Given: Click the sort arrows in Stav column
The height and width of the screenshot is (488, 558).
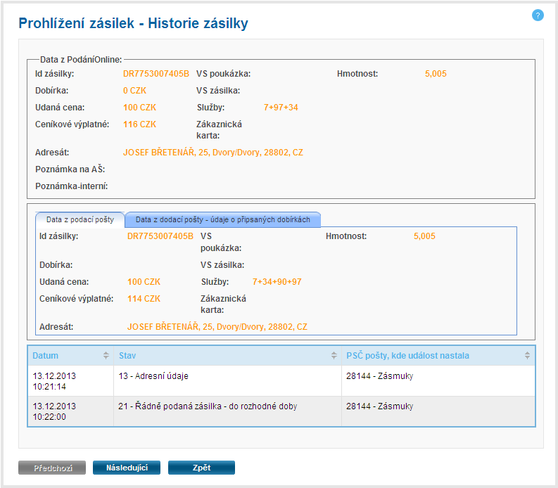Looking at the screenshot, I should click(x=334, y=356).
